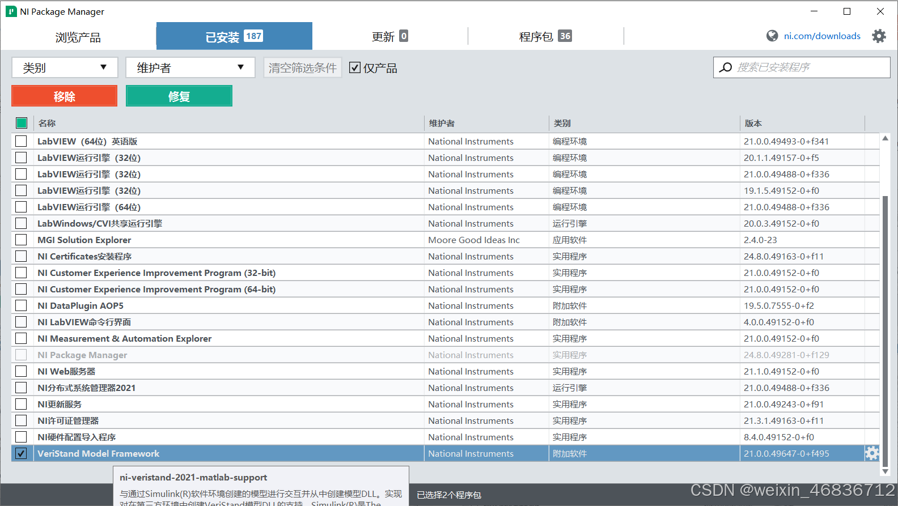Viewport: 898px width, 506px height.
Task: Sort by the 名称 column header
Action: [x=47, y=123]
